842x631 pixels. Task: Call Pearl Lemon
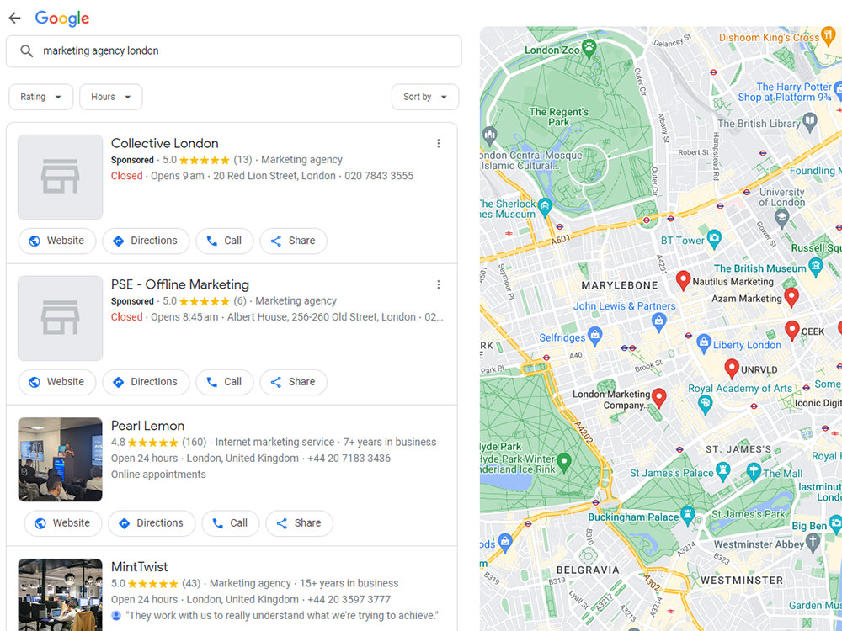231,523
